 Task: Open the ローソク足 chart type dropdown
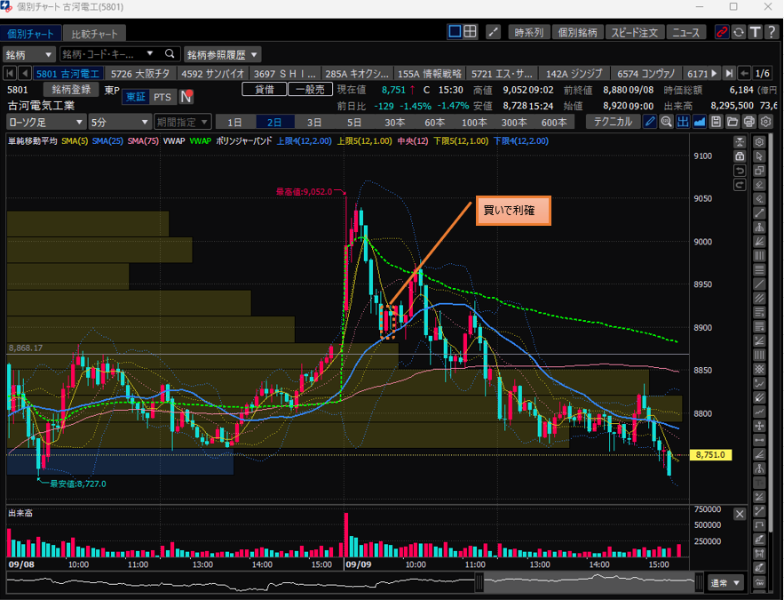[46, 122]
